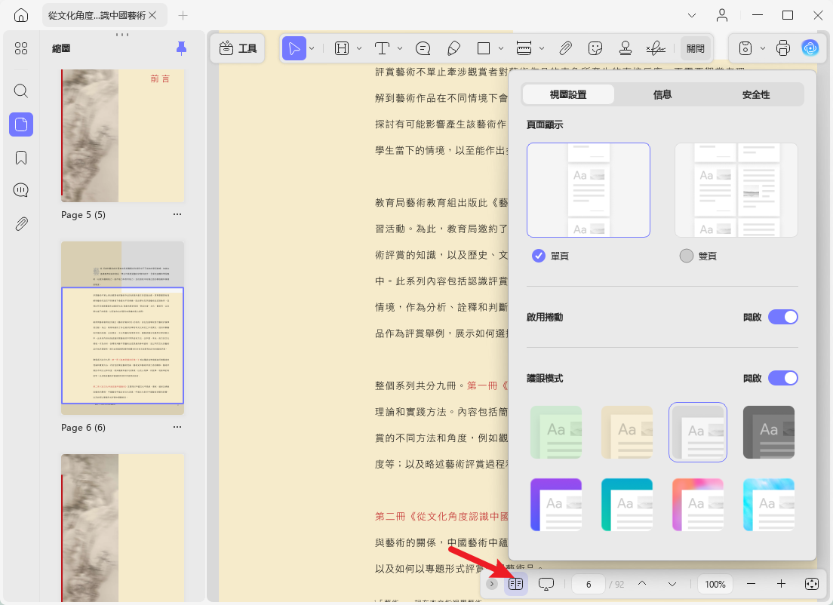Open the bookmarks panel in left sidebar
Image resolution: width=833 pixels, height=605 pixels.
pyautogui.click(x=21, y=158)
